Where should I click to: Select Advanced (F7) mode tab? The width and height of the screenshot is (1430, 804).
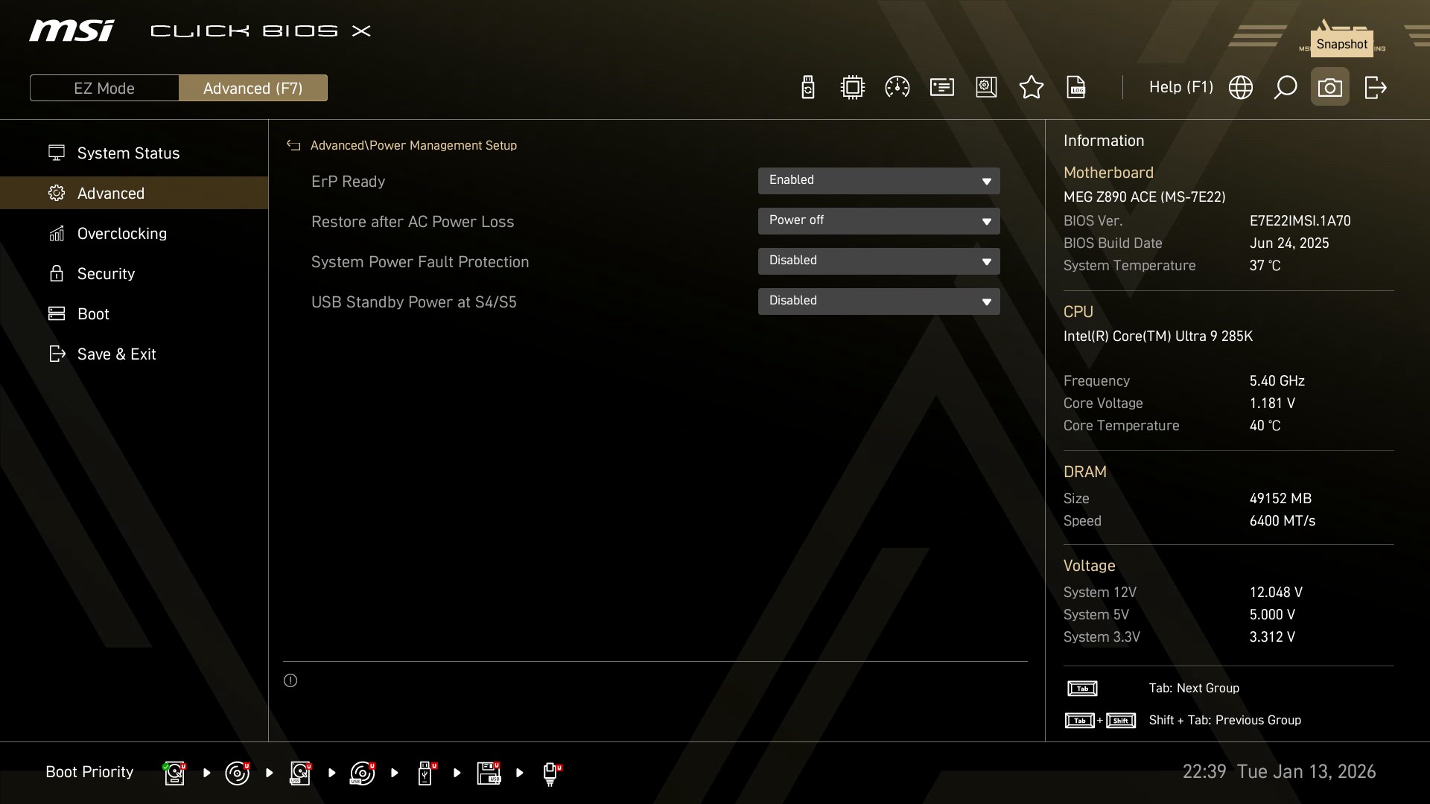[252, 88]
